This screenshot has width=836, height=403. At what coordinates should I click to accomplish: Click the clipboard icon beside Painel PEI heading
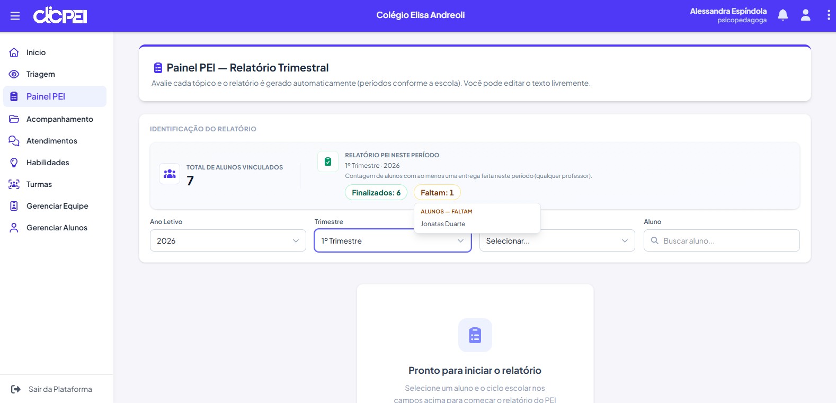coord(158,68)
